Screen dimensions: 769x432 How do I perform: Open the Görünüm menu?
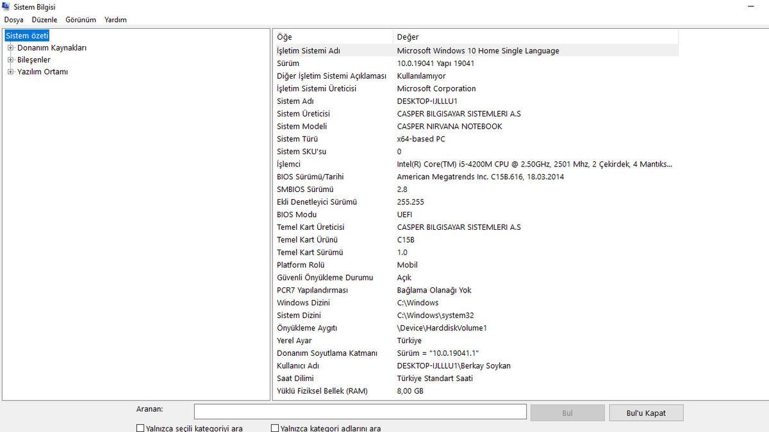[x=81, y=20]
